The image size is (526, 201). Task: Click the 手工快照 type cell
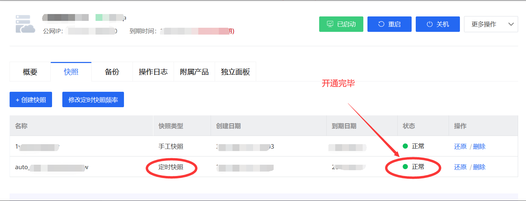coord(171,147)
